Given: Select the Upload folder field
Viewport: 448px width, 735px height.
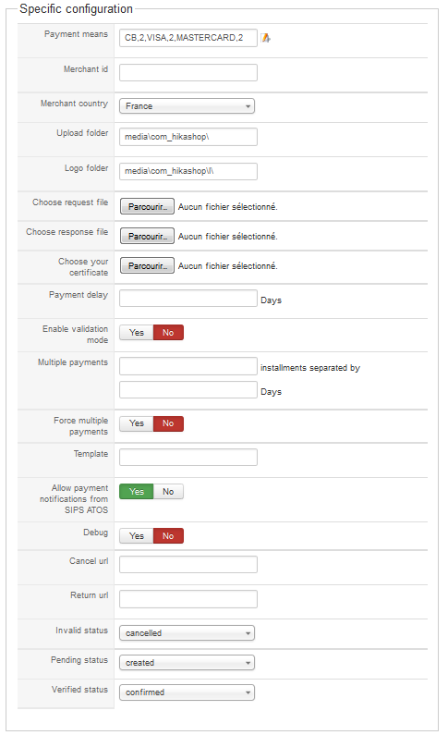Looking at the screenshot, I should click(188, 137).
